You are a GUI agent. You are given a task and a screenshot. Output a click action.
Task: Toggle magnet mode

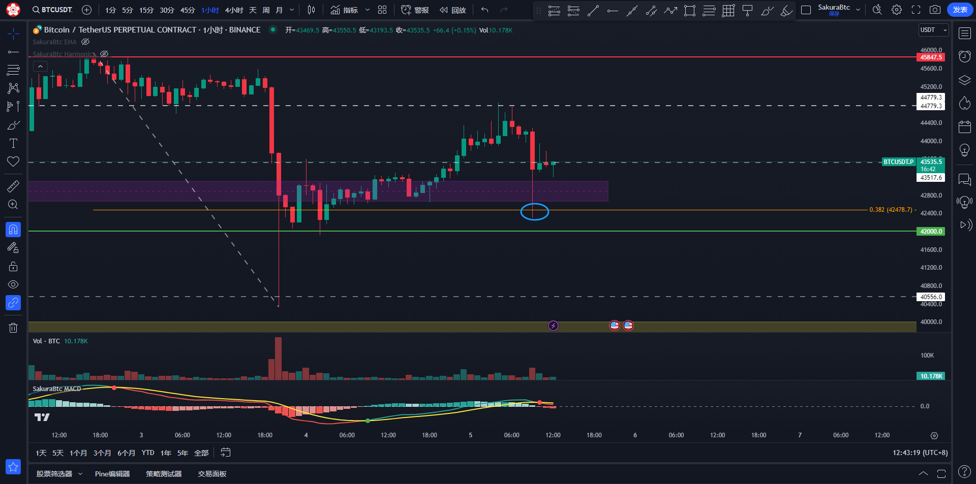coord(13,230)
